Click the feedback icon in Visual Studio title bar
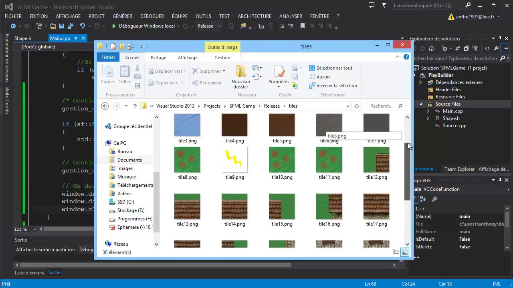This screenshot has width=513, height=288. coord(372,6)
